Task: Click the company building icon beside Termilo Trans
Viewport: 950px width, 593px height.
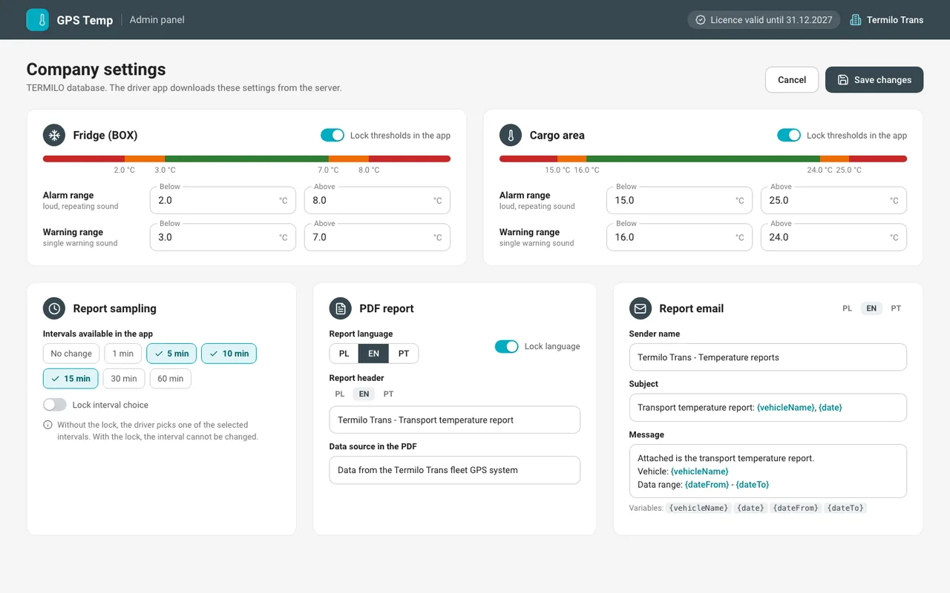Action: (x=855, y=20)
